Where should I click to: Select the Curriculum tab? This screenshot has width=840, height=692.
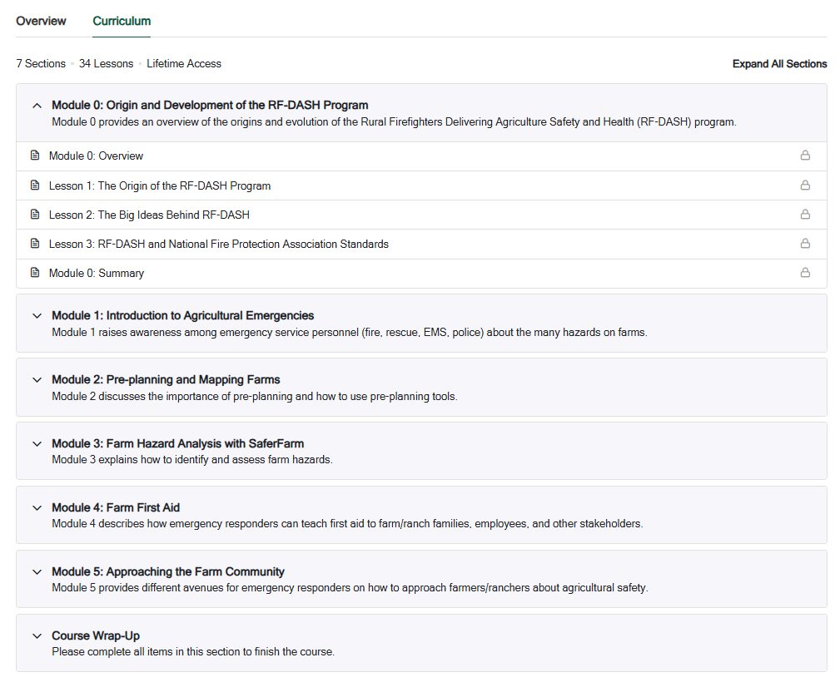pyautogui.click(x=122, y=21)
